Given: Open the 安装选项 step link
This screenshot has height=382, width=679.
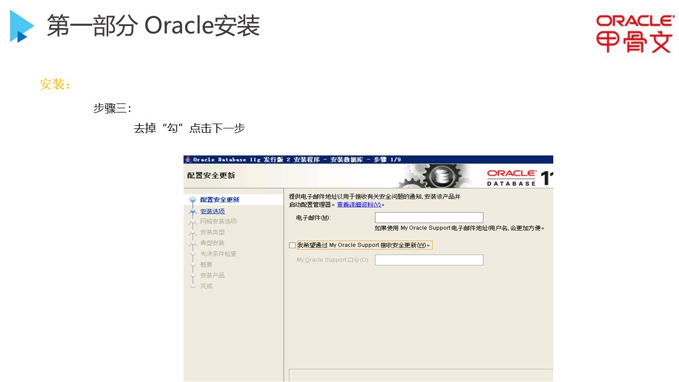Looking at the screenshot, I should [x=213, y=211].
